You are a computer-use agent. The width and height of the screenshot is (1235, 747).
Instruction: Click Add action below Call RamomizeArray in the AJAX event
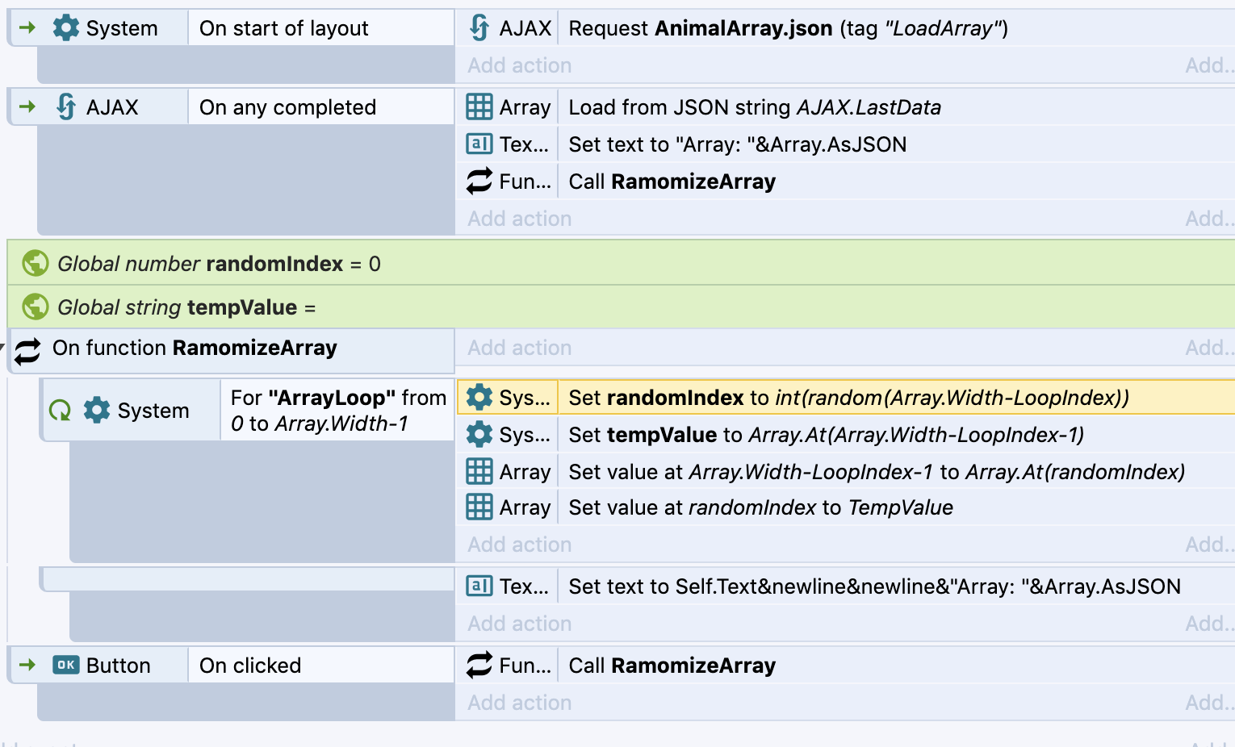519,219
